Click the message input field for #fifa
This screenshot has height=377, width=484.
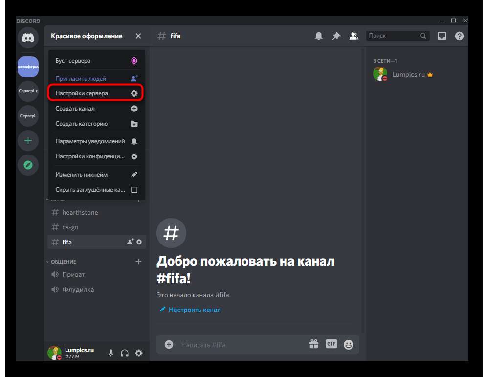point(240,345)
